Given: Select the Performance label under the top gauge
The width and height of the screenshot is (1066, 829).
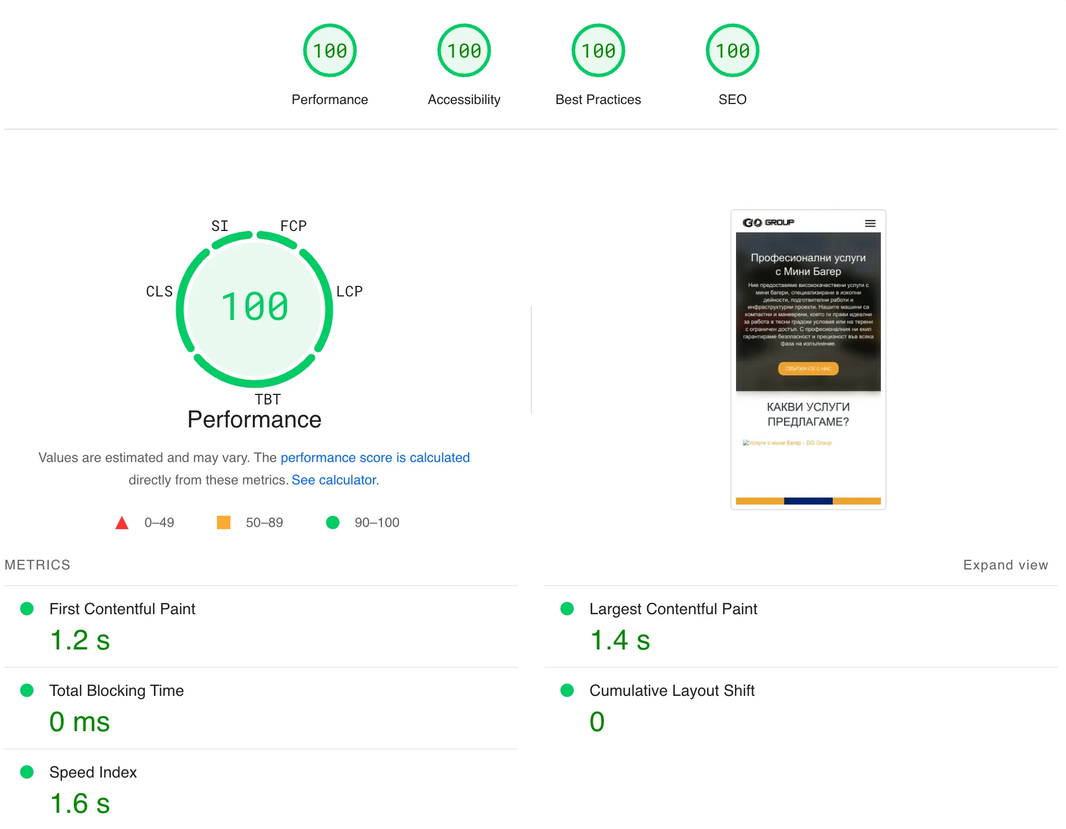Looking at the screenshot, I should point(329,99).
